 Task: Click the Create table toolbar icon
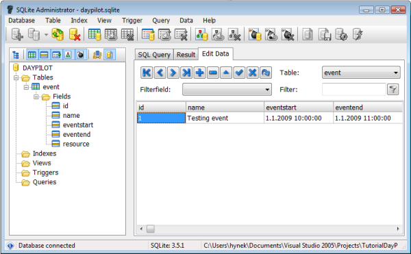click(95, 34)
